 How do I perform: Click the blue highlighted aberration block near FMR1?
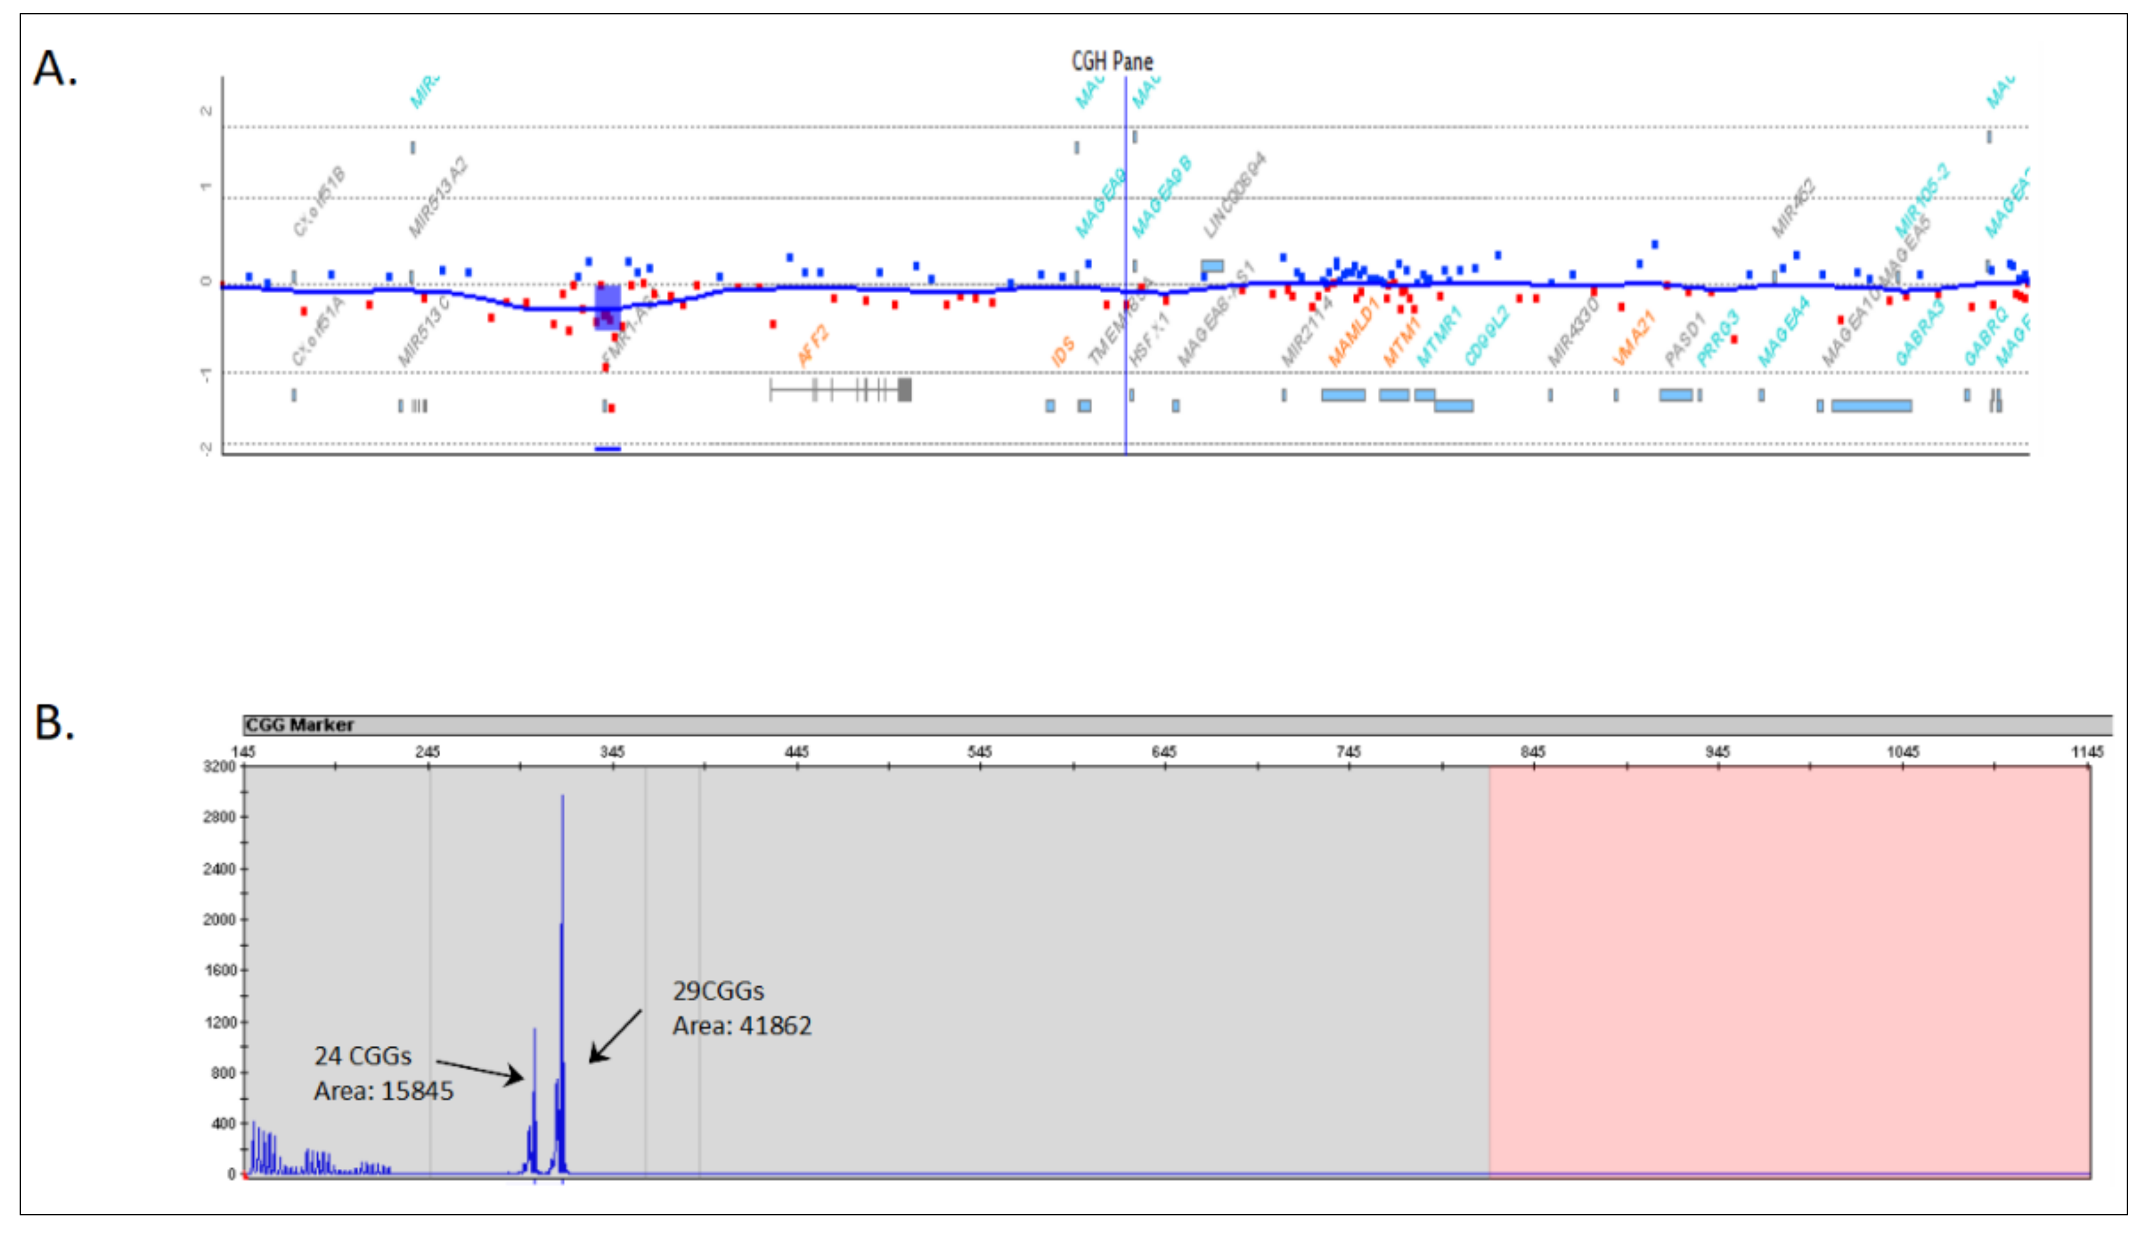(x=607, y=307)
